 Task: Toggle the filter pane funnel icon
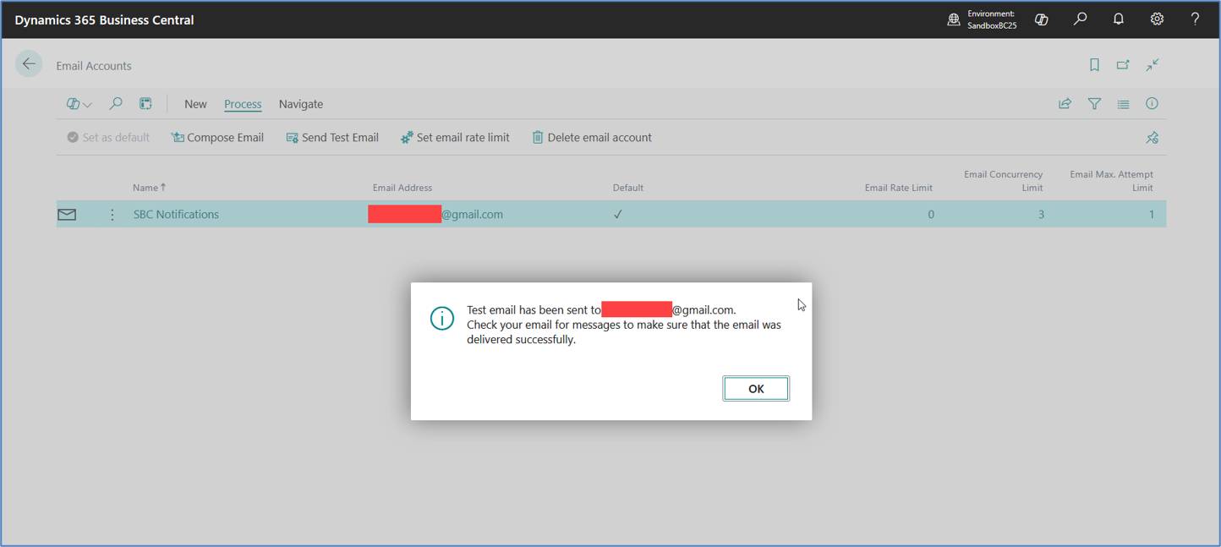(1094, 104)
